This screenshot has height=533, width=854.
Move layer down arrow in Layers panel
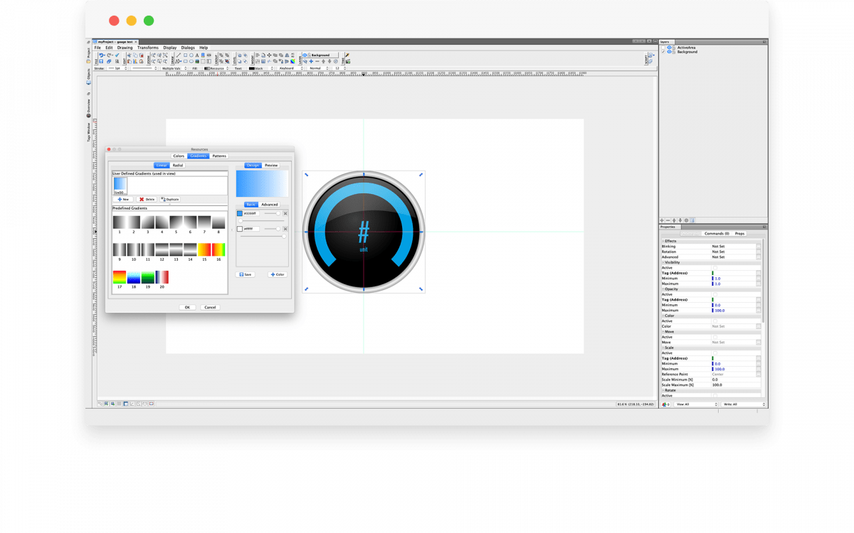(680, 220)
